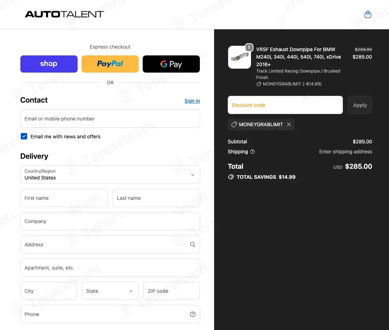This screenshot has width=389, height=330.
Task: Click the downpipe product thumbnail
Action: [239, 57]
